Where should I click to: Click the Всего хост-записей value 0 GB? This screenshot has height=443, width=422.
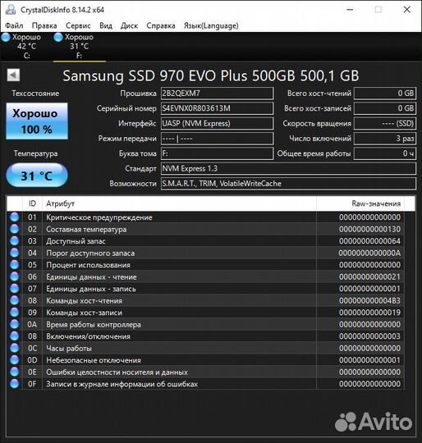click(x=385, y=108)
